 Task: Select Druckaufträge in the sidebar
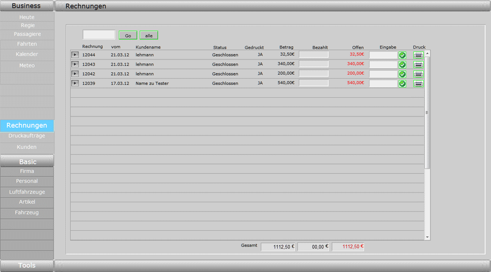[27, 136]
